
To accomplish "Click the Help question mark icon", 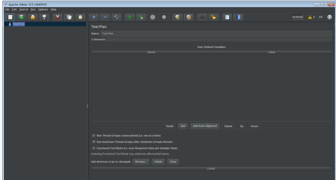I will 238,17.
